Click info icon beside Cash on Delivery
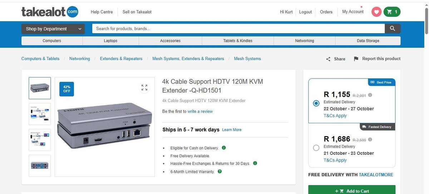 (x=224, y=148)
